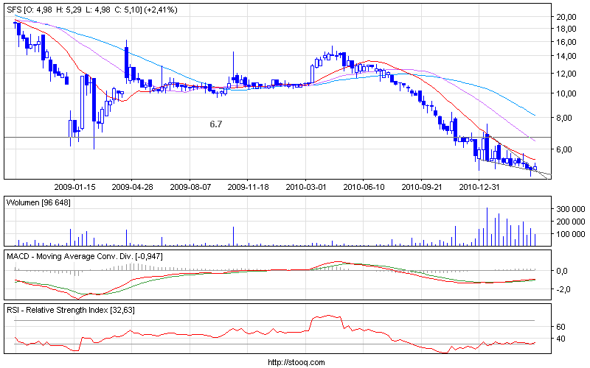Viewport: 590px width, 368px height.
Task: Click the MACD indicator panel title
Action: (85, 255)
